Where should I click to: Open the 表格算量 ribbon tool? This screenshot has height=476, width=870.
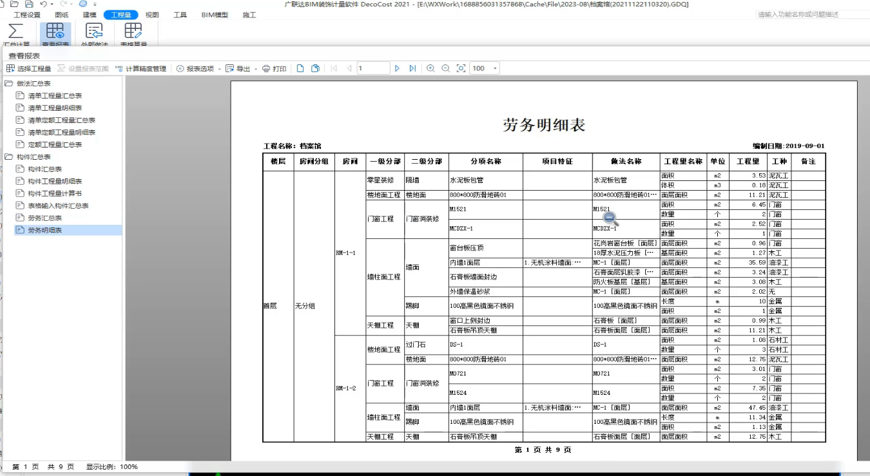pyautogui.click(x=133, y=32)
